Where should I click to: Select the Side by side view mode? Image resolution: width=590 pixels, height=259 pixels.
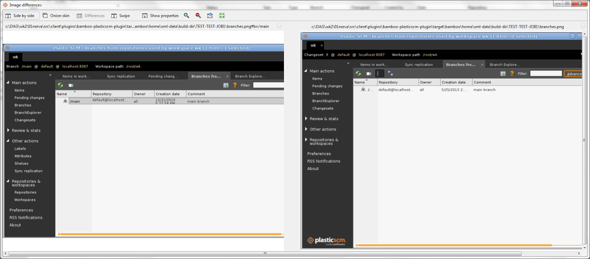(21, 15)
